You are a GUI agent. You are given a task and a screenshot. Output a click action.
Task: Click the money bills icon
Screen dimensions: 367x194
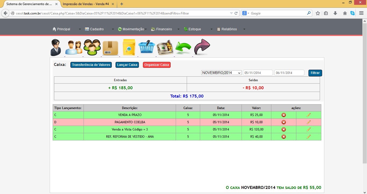pyautogui.click(x=165, y=48)
